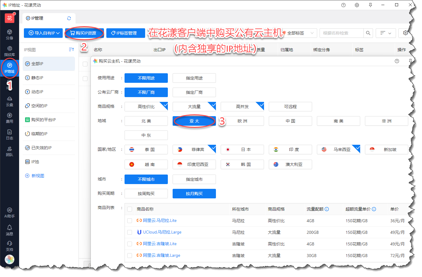Refresh the IP管理 tab
422x277 pixels.
coord(69,18)
